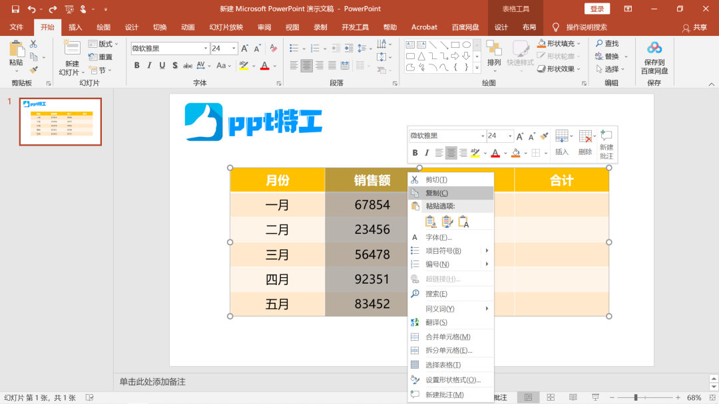
Task: Switch to slide sorter view
Action: coord(551,397)
